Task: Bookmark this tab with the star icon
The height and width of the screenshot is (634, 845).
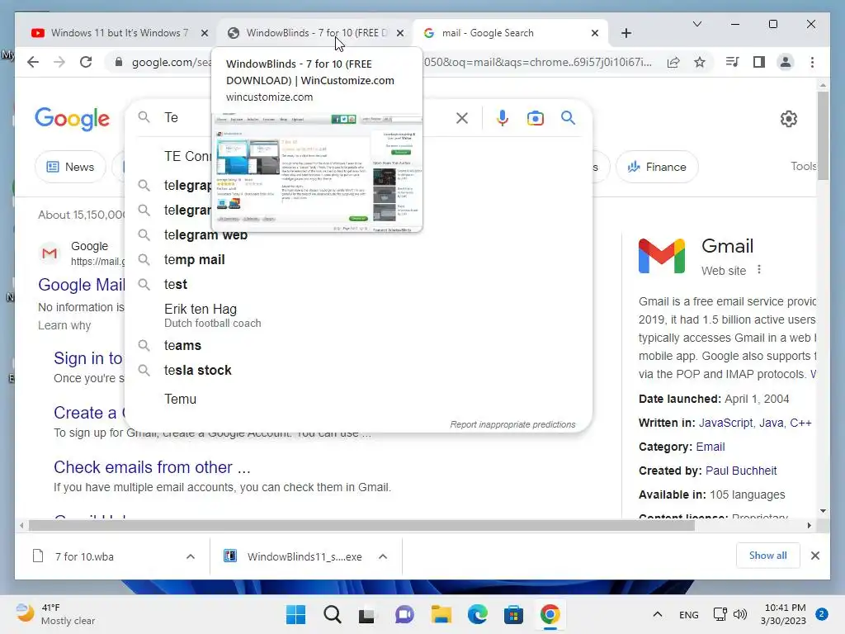Action: click(x=700, y=62)
